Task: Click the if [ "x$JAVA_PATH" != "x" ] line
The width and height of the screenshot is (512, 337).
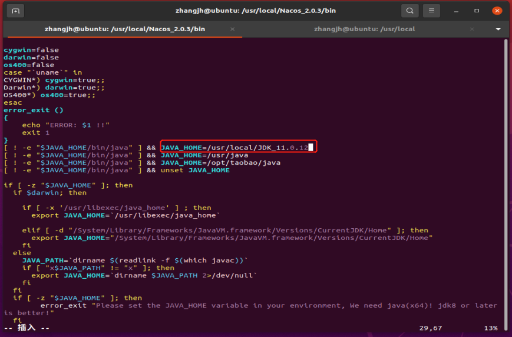Action: point(98,268)
